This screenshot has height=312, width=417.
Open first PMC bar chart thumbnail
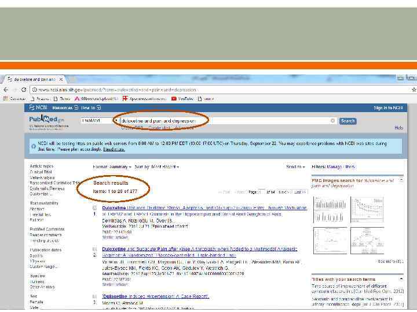(330, 210)
